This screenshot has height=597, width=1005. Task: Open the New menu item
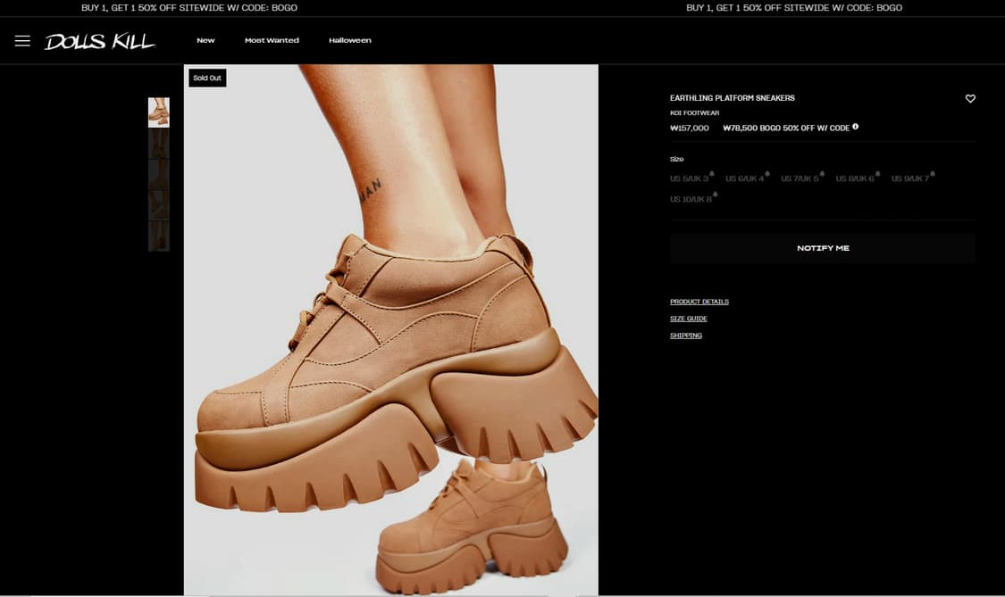click(205, 41)
